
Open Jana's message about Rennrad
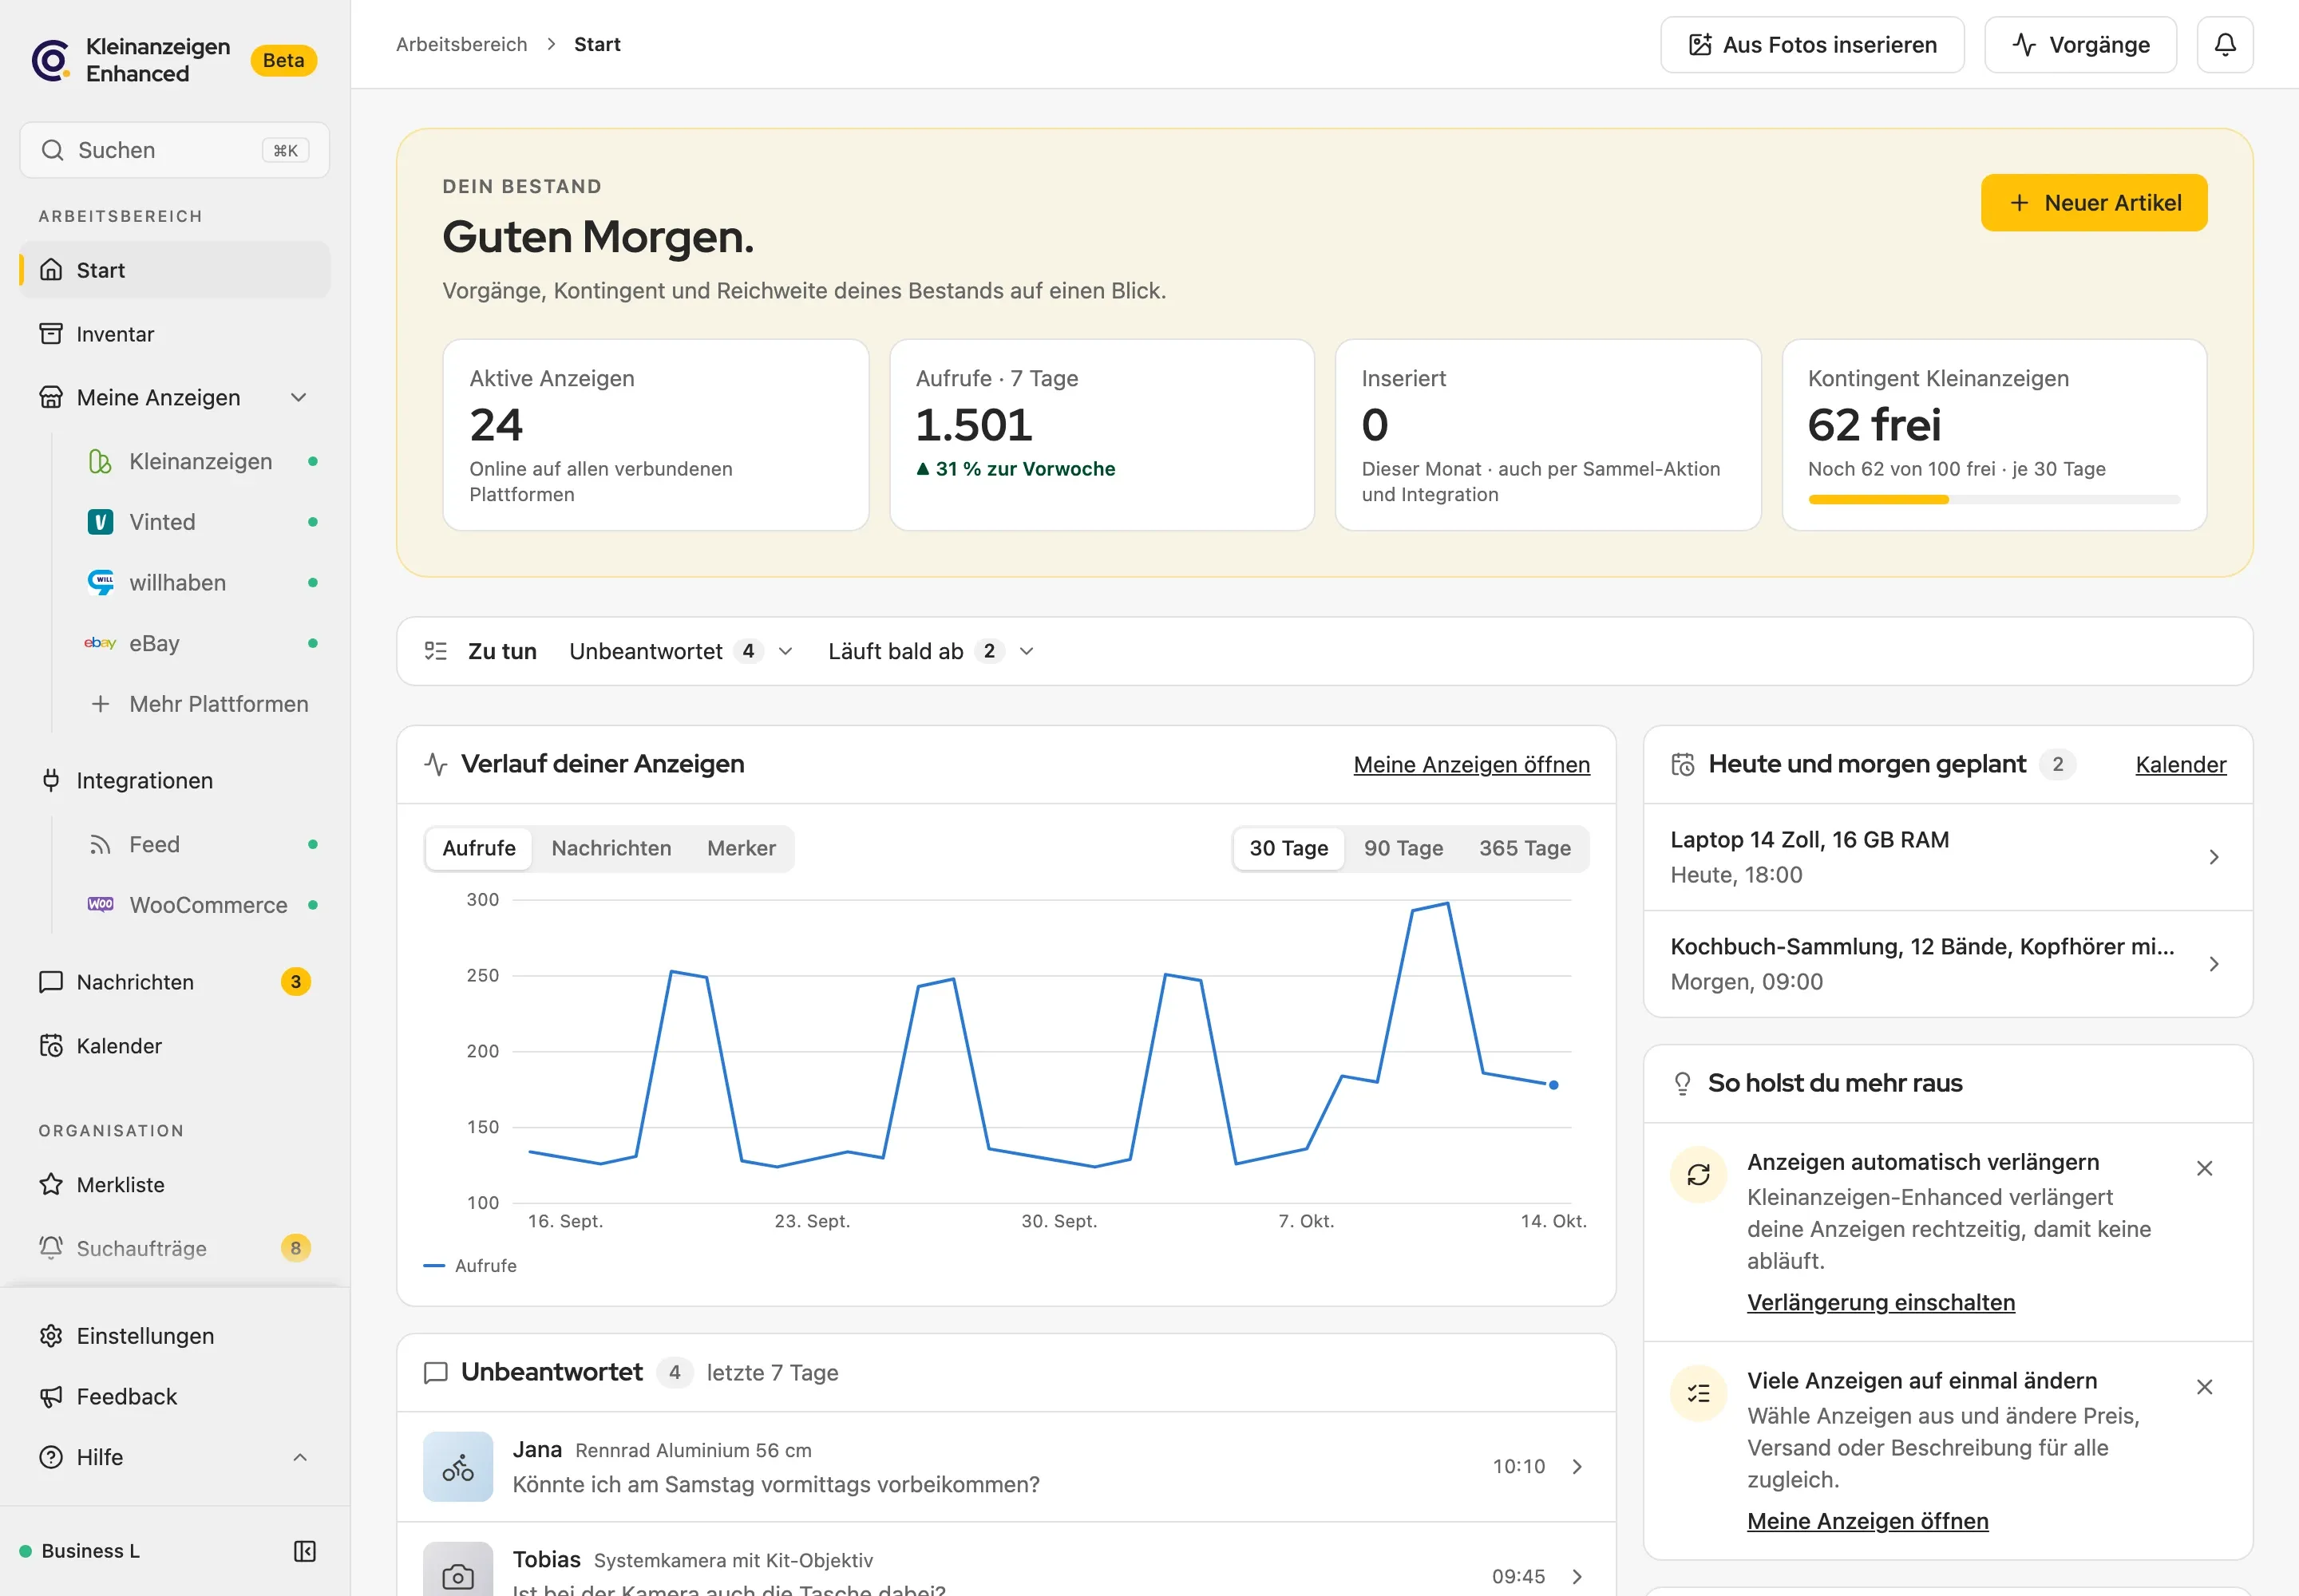1006,1467
